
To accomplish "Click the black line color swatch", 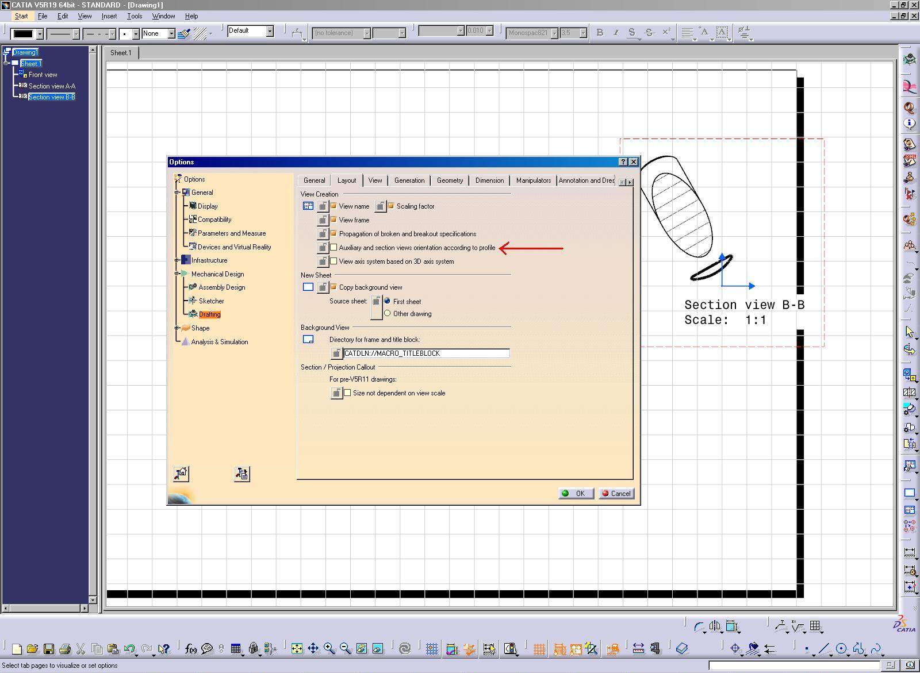I will pyautogui.click(x=24, y=34).
